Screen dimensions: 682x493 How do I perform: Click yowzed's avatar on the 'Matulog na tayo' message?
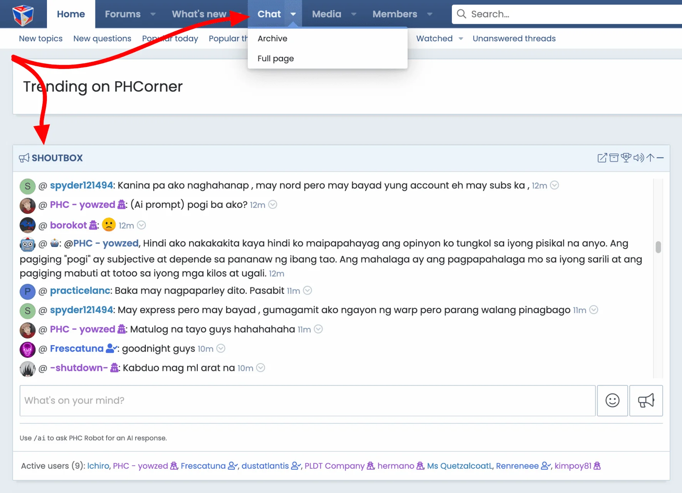pyautogui.click(x=28, y=330)
